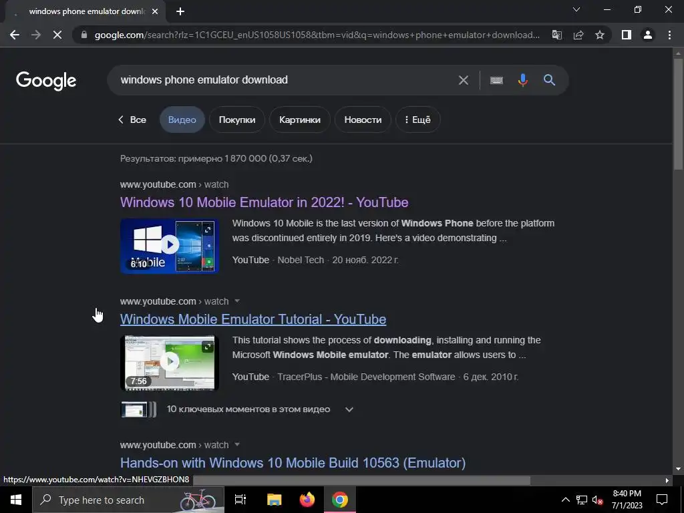Open the notification center icon
This screenshot has height=513, width=684.
662,500
